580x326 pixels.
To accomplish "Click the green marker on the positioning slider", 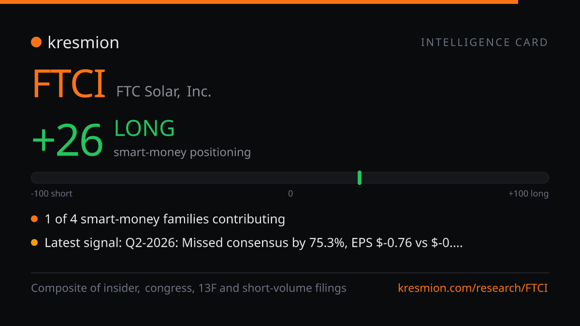I will (x=360, y=178).
